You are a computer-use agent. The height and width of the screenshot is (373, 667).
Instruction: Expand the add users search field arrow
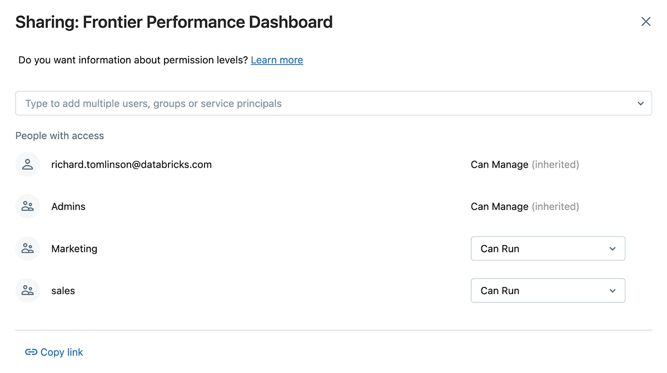[x=640, y=104]
